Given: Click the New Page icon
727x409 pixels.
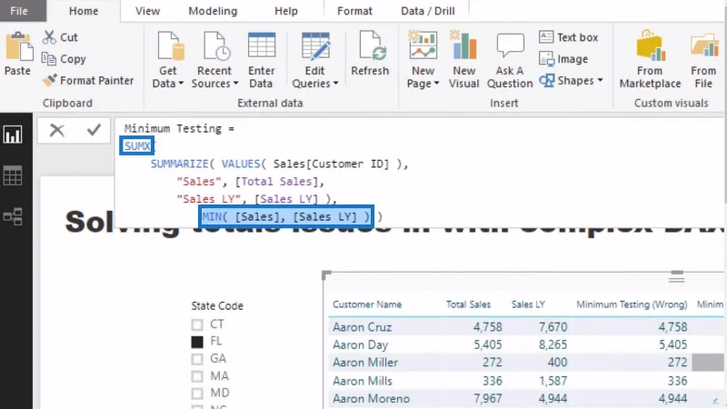Looking at the screenshot, I should click(423, 45).
